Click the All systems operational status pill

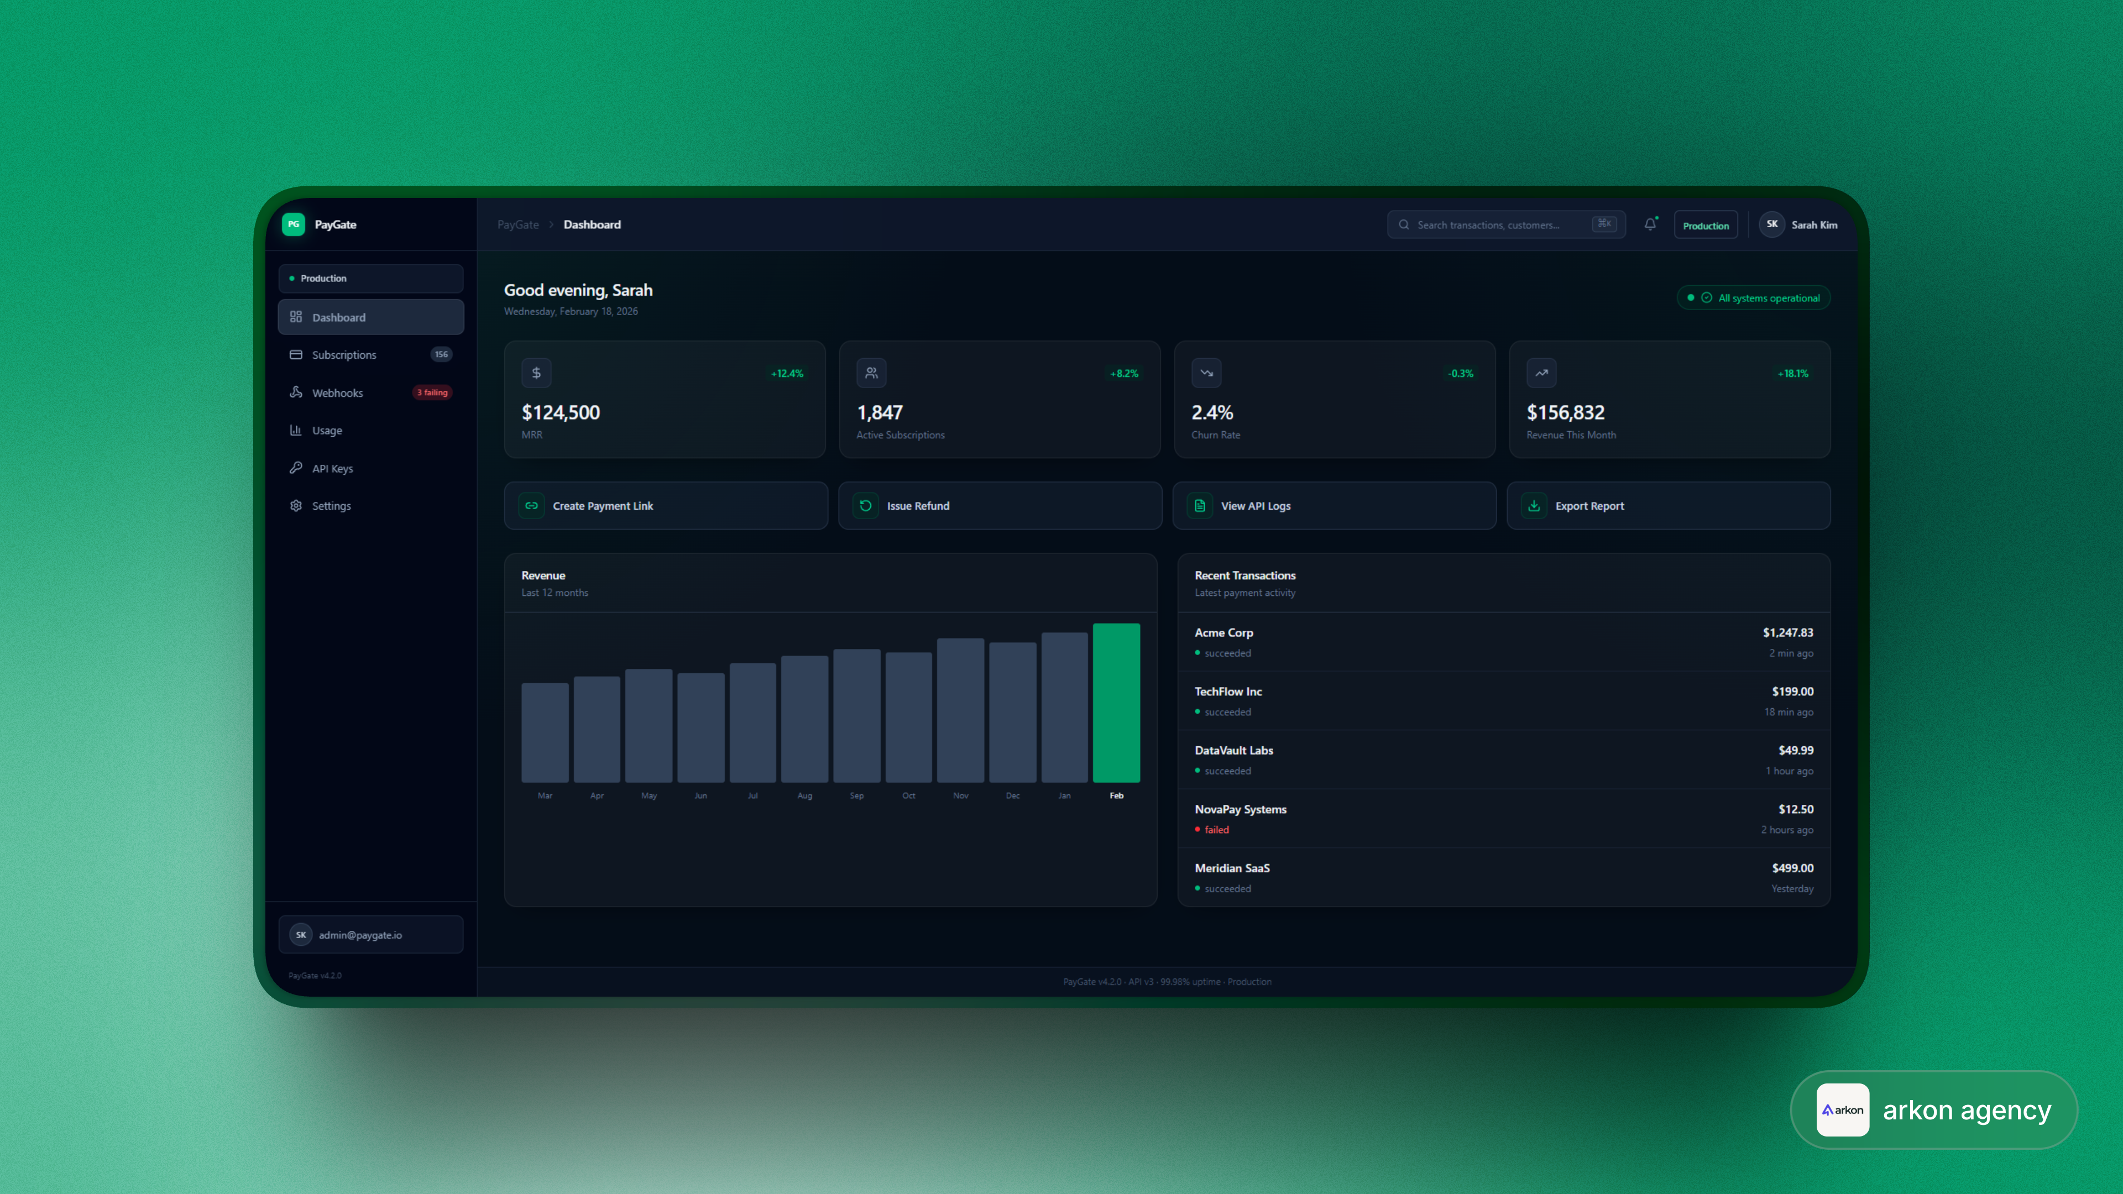1754,298
